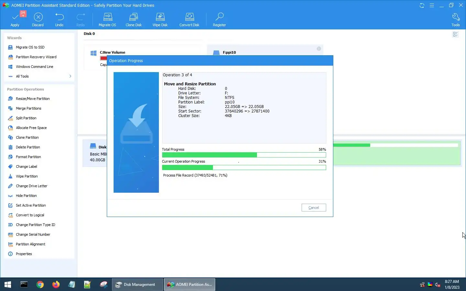Open the Migrate OS tool
Viewport: 466px width, 291px height.
click(x=107, y=19)
